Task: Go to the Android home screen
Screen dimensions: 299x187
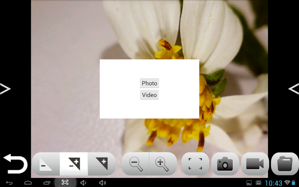Action: 28,183
